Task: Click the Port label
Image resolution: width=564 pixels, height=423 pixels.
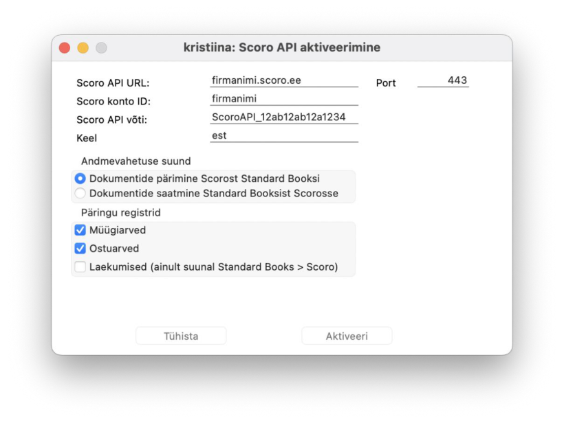Action: 386,83
